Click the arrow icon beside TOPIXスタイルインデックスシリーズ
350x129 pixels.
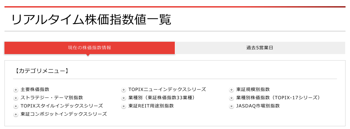coord(15,106)
